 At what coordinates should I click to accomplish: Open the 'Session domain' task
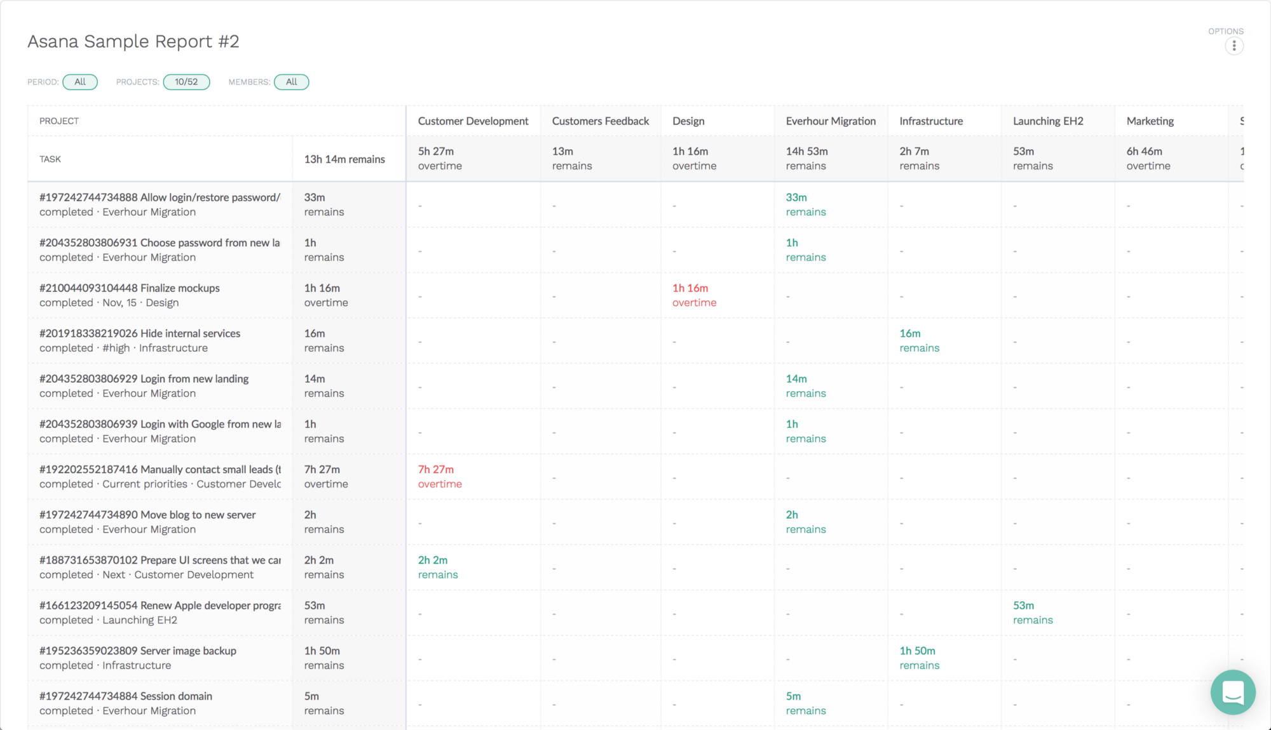175,696
